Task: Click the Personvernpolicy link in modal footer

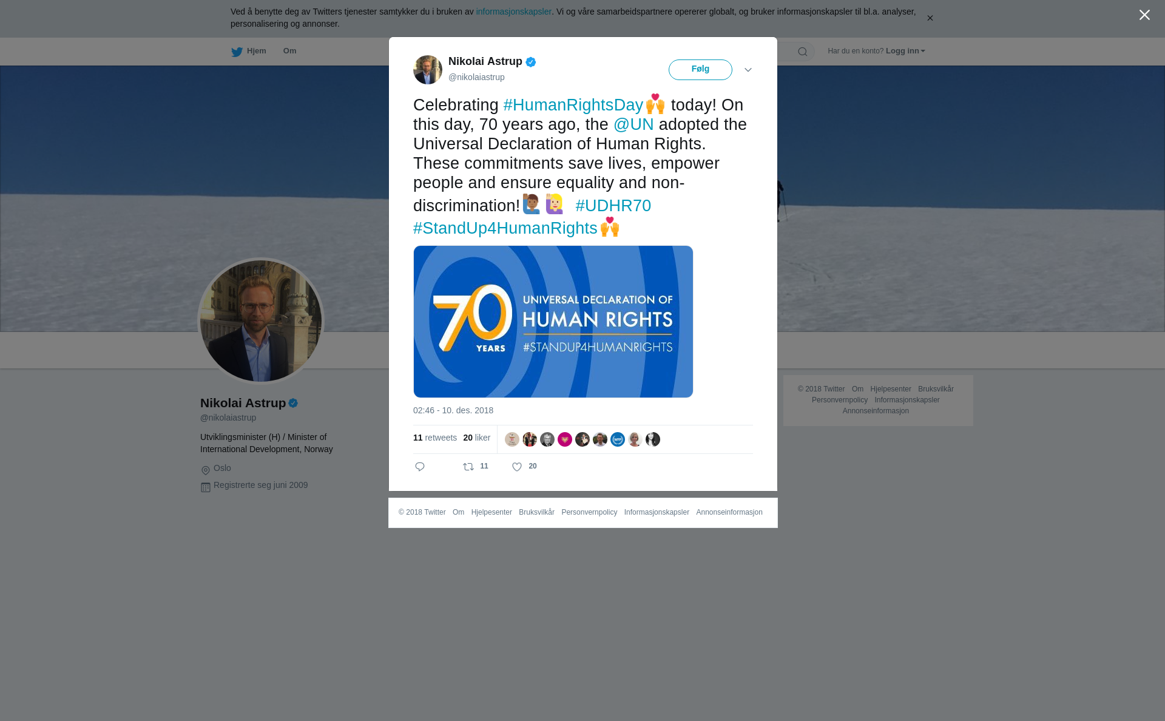Action: (589, 512)
